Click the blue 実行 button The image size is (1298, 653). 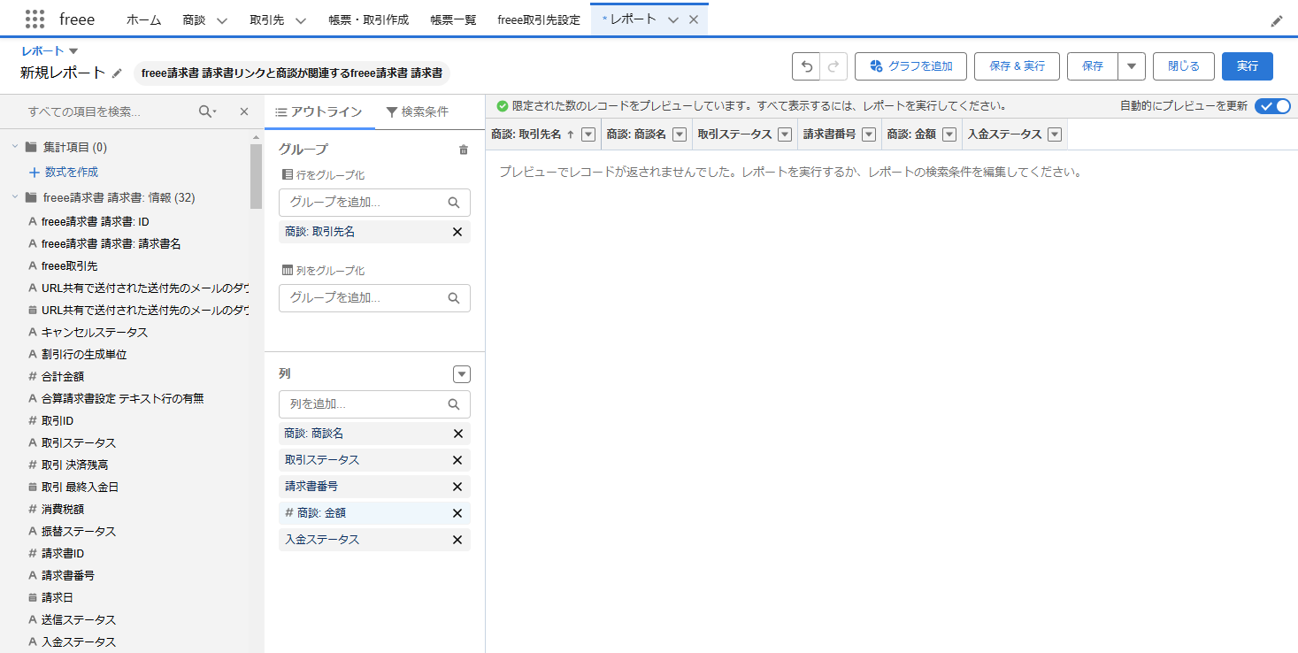tap(1248, 66)
